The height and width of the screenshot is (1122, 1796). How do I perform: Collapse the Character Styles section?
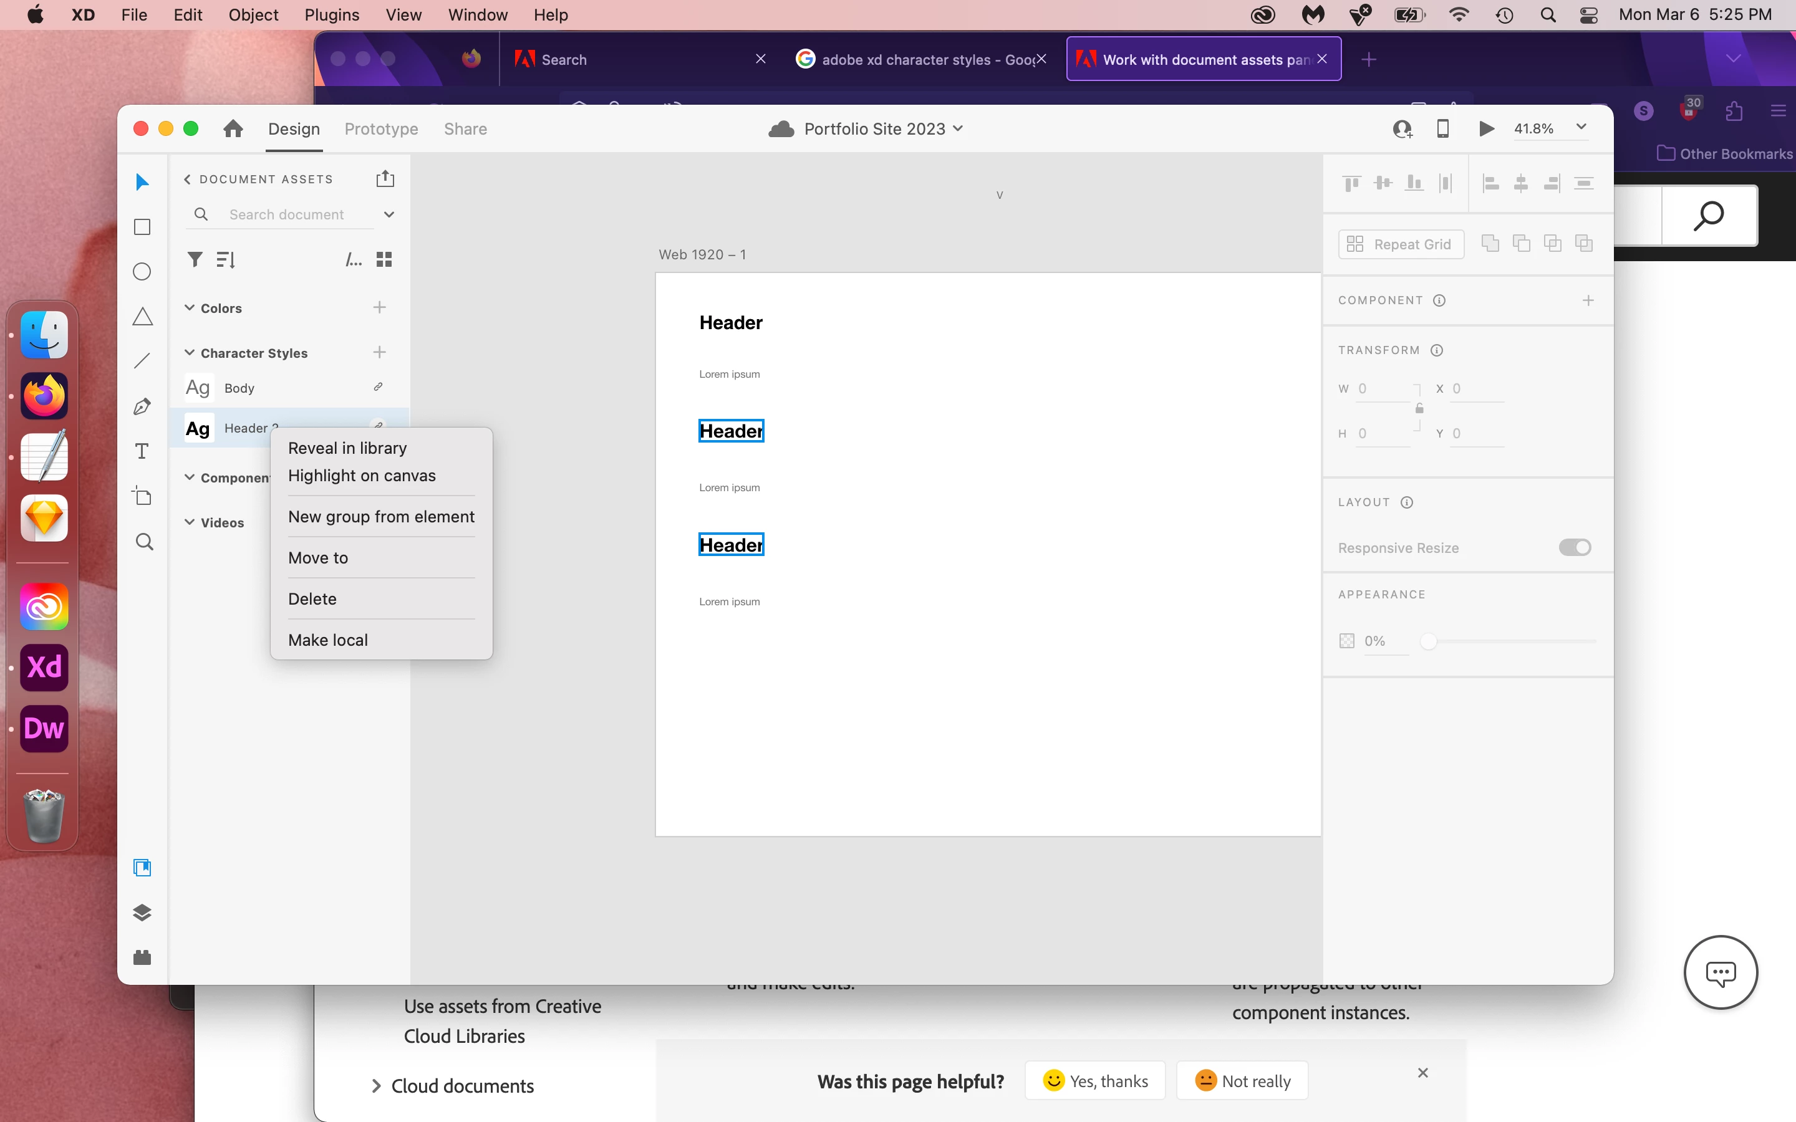[190, 352]
